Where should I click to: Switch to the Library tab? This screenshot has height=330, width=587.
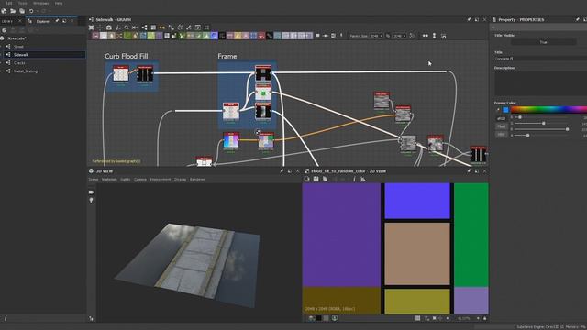click(x=7, y=21)
